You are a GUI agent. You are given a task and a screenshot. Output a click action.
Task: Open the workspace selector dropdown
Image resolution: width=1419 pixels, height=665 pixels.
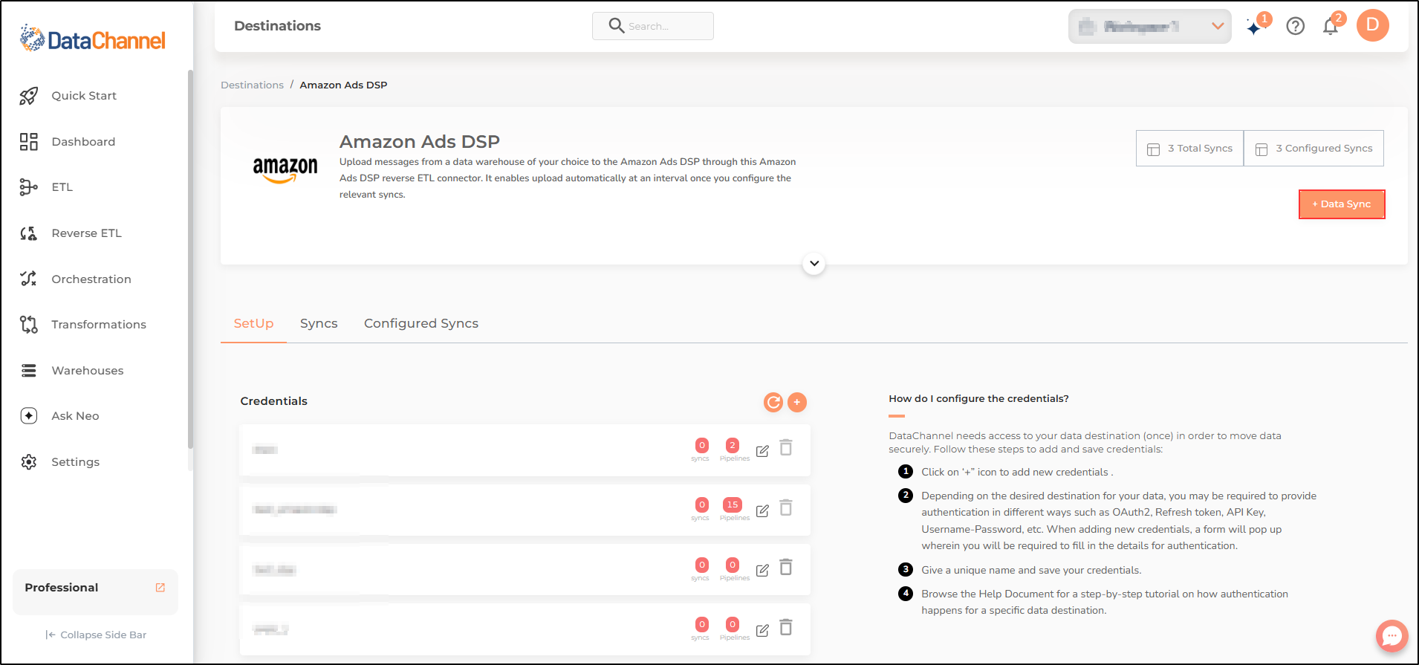1150,27
